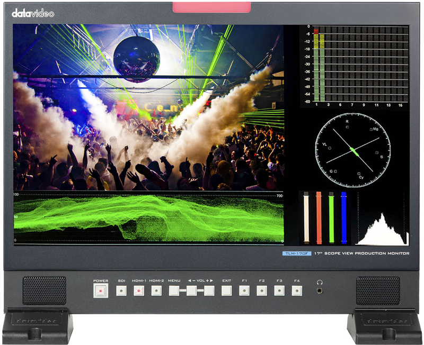Image resolution: width=424 pixels, height=345 pixels.
Task: Click the '700' label on the waveform scale
Action: click(x=280, y=196)
